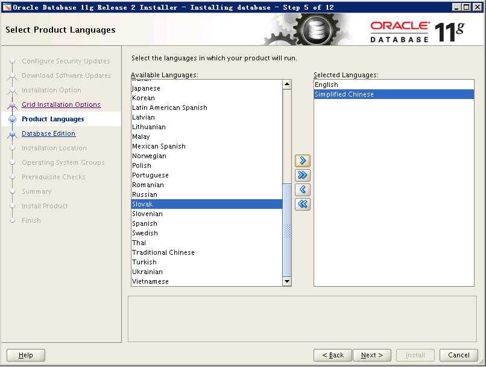Select Portuguese in the list
Screen dimensions: 486x367
click(x=207, y=175)
